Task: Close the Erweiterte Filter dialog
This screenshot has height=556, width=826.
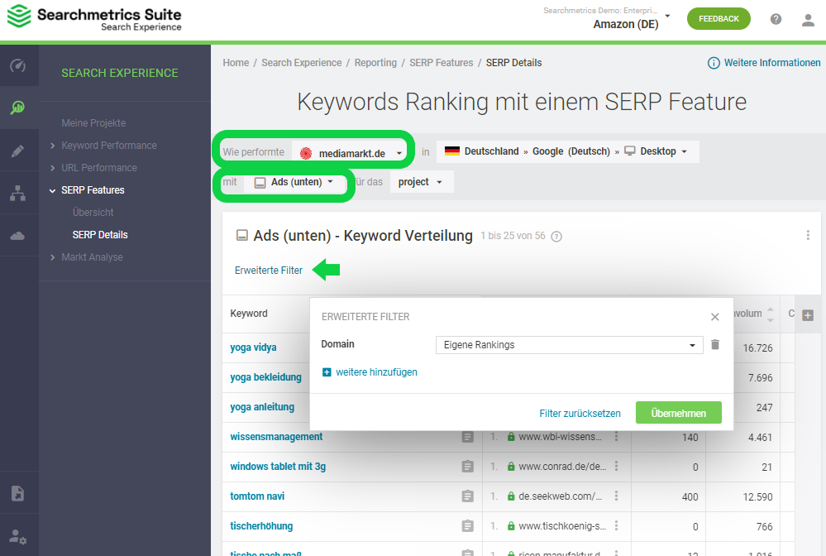Action: pos(715,317)
